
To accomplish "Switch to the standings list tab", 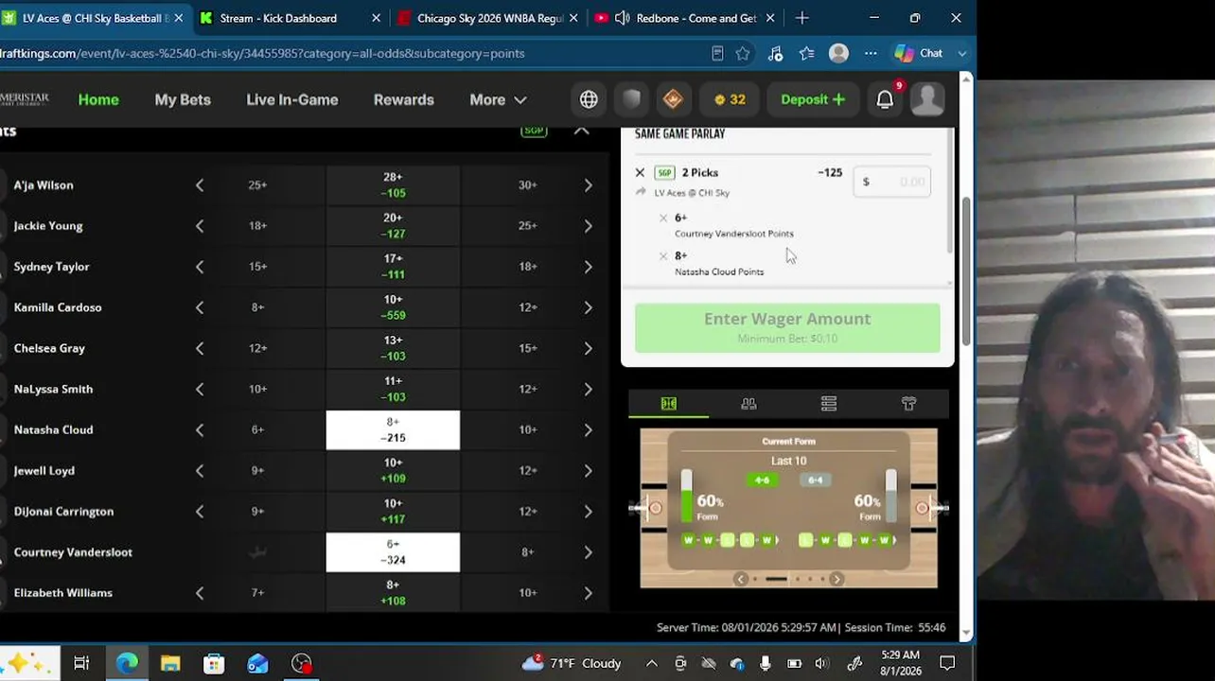I will (829, 404).
